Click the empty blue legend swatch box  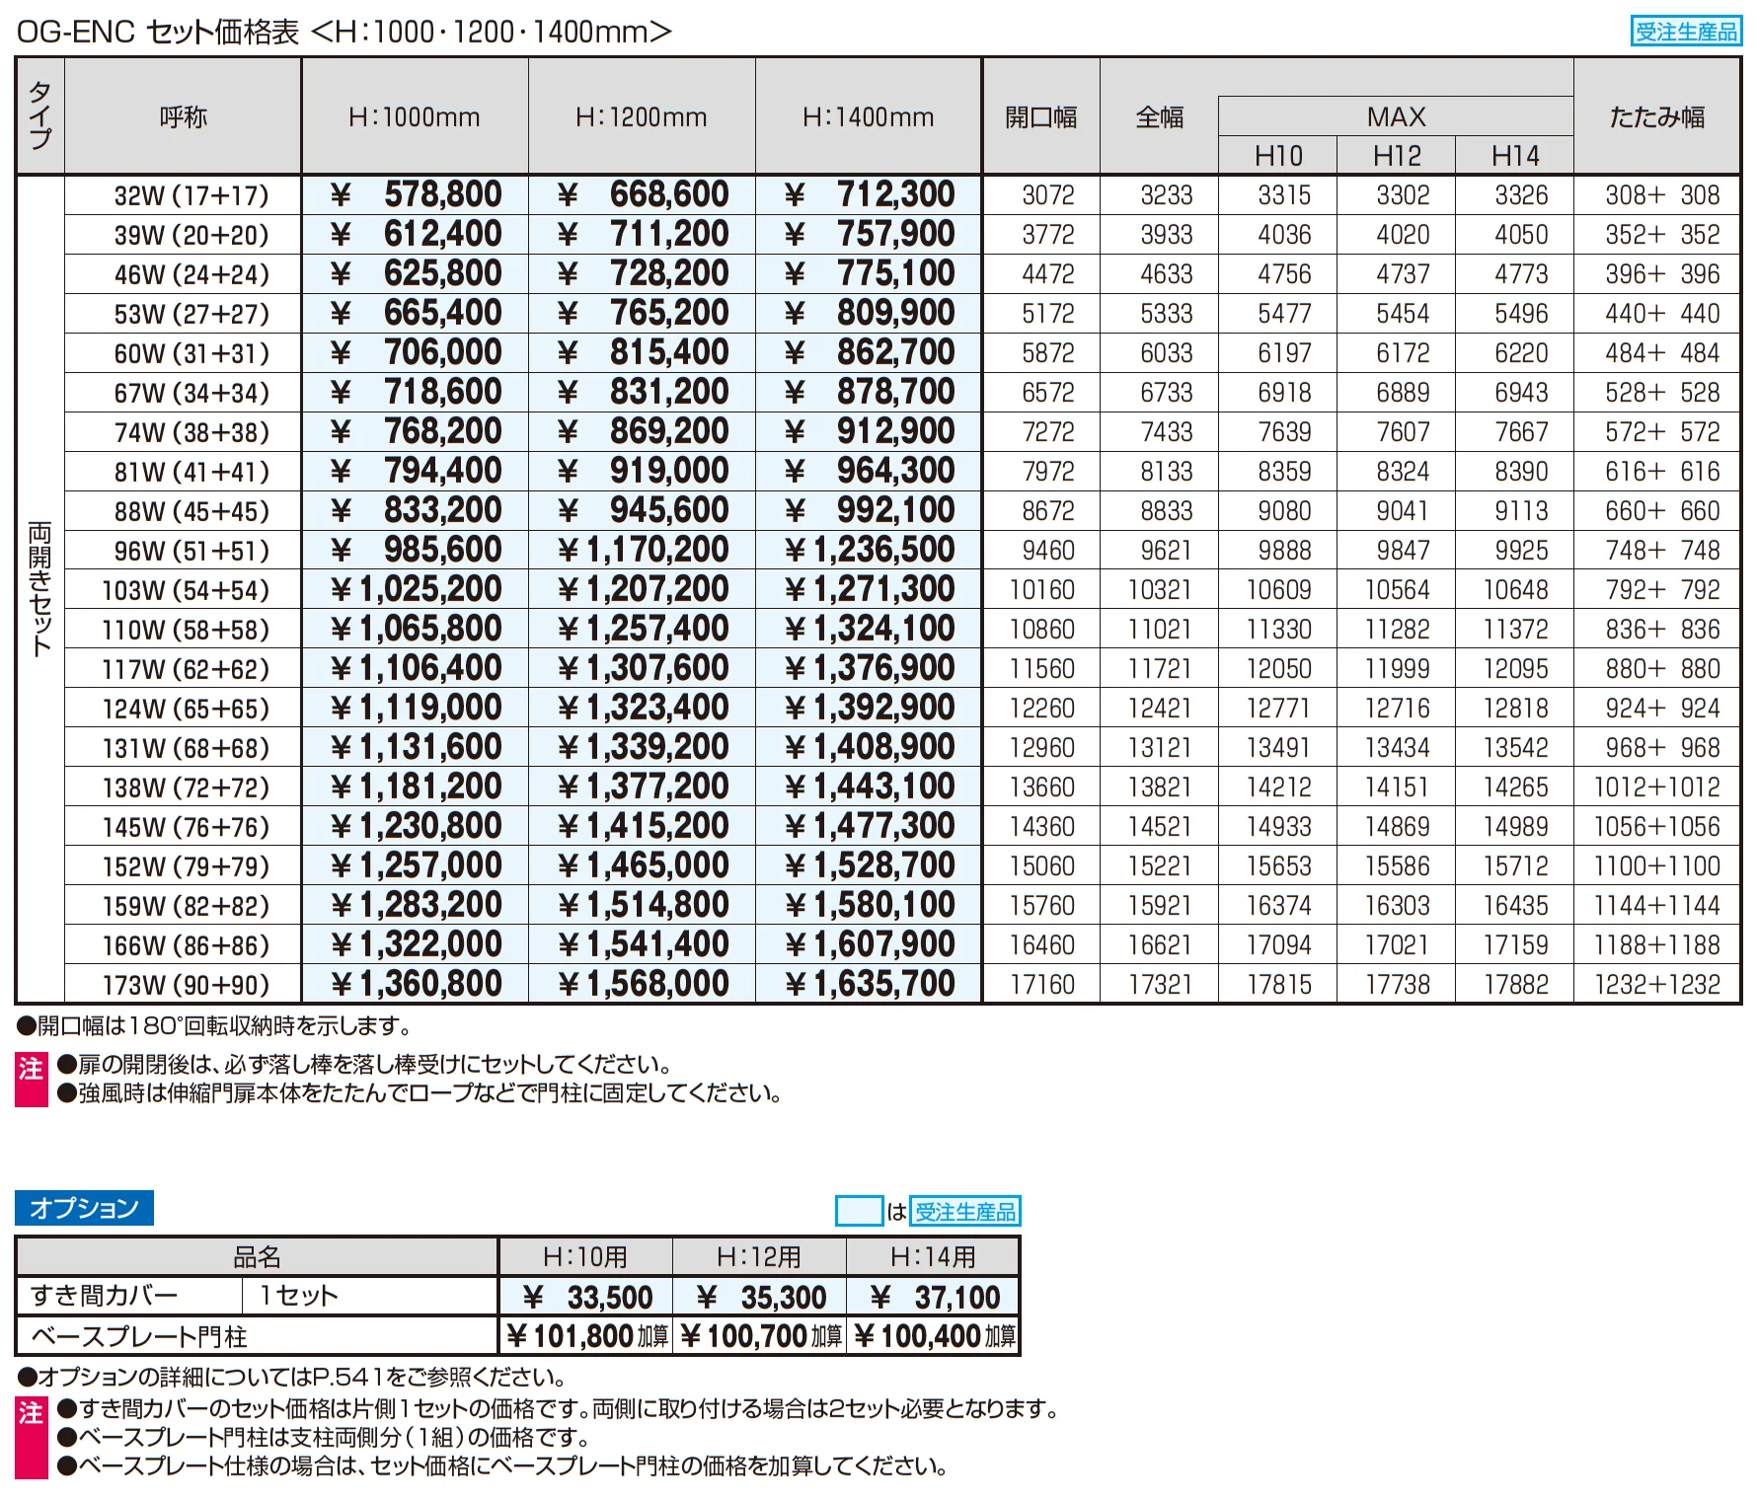click(x=859, y=1211)
